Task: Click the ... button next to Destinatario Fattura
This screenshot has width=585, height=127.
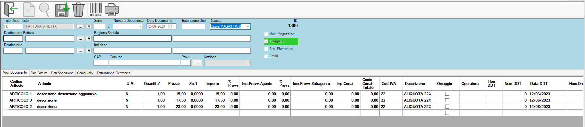Action: [80, 38]
